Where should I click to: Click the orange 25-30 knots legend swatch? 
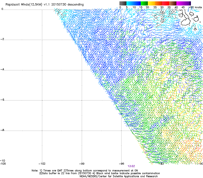pos(159,3)
